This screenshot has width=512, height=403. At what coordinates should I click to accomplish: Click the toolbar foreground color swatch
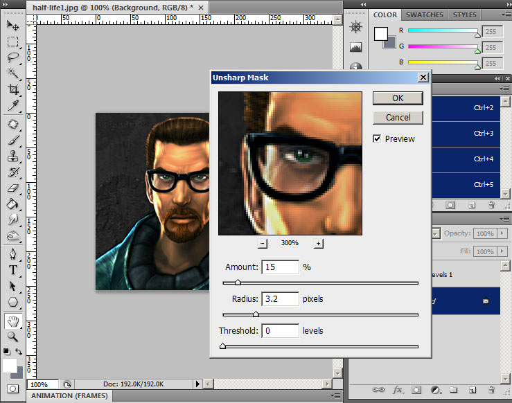10,366
